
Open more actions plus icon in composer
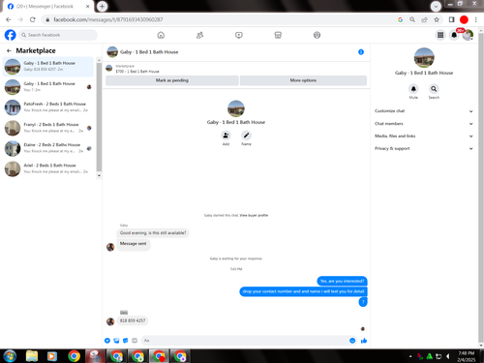click(107, 341)
